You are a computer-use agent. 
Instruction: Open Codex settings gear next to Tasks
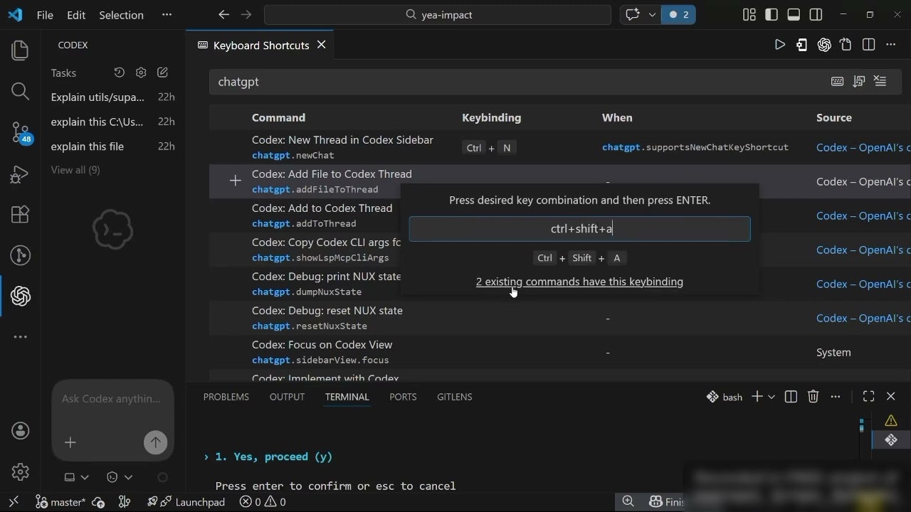141,73
